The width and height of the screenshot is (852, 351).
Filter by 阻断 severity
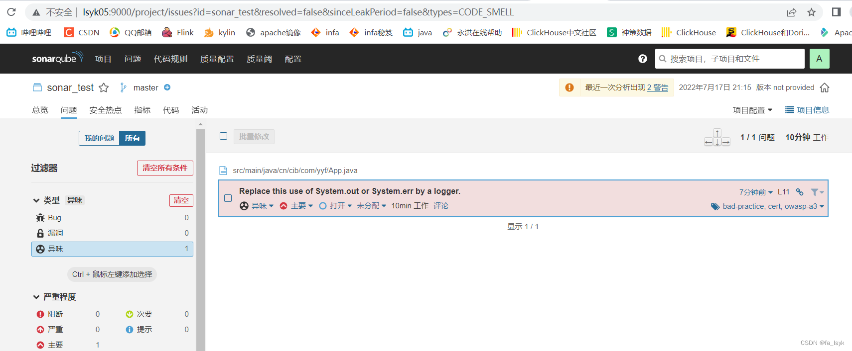[x=68, y=314]
